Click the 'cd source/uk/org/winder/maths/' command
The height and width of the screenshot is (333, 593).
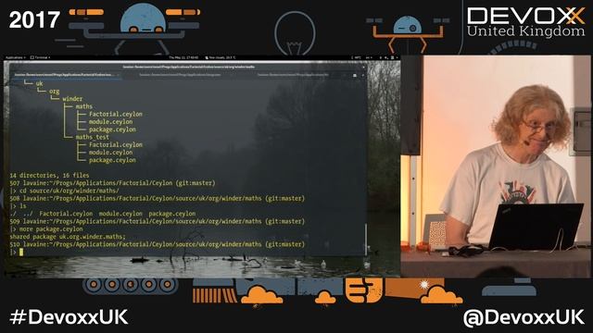69,191
